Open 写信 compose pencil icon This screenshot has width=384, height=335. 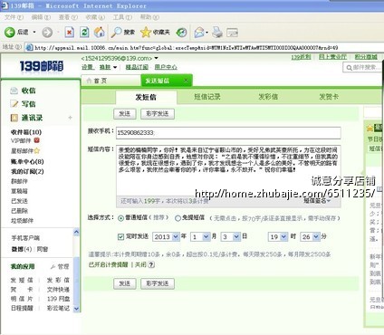pos(14,104)
